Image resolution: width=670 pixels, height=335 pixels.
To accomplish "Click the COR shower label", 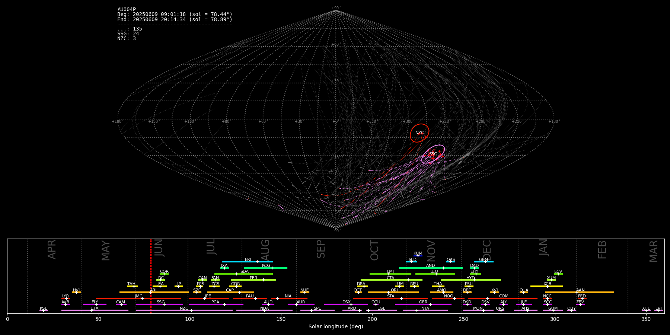I will tap(164, 272).
